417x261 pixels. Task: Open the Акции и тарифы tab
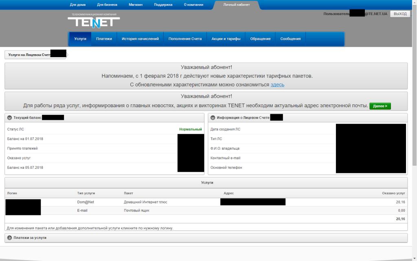(x=226, y=39)
